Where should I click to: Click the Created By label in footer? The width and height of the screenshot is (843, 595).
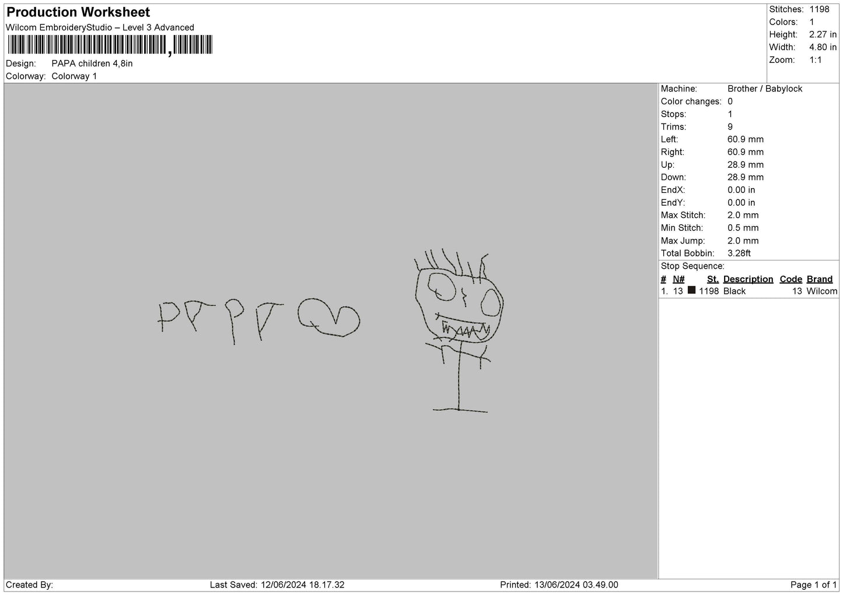(30, 585)
